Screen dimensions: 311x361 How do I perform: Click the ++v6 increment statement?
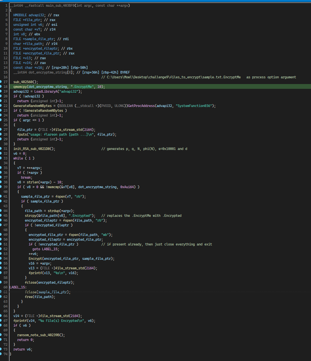(33, 254)
